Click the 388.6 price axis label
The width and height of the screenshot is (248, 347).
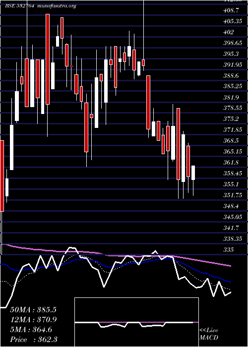point(232,75)
